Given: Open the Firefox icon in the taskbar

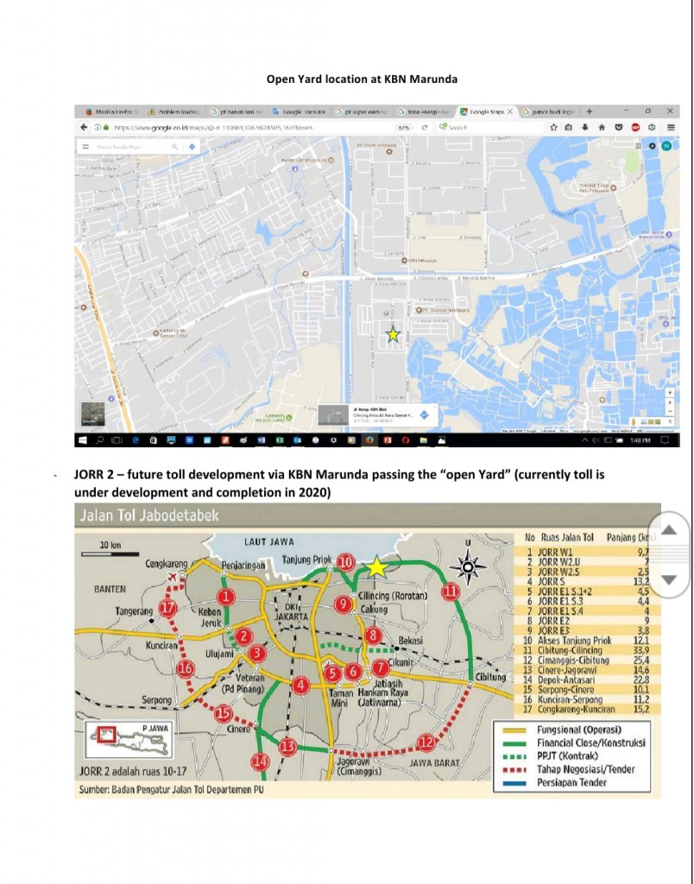Looking at the screenshot, I should coord(369,440).
